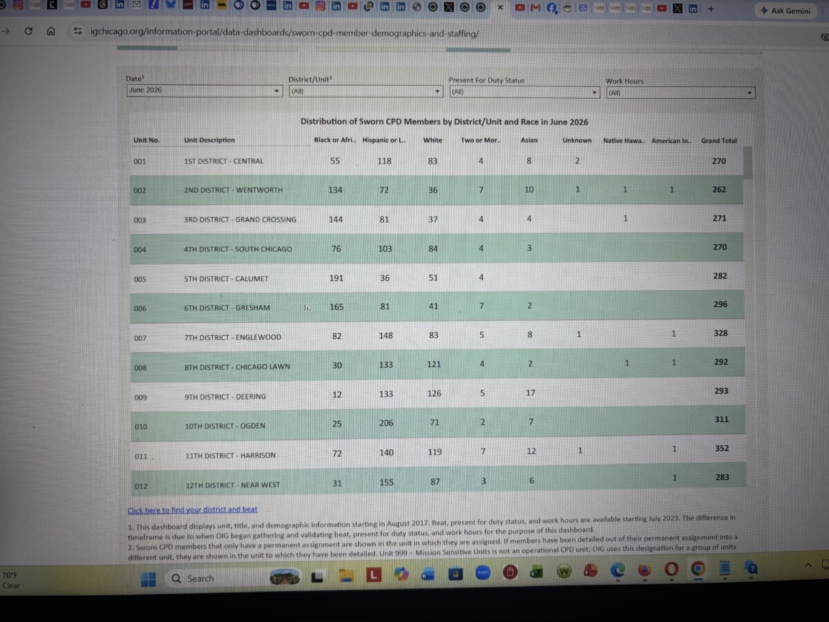829x622 pixels.
Task: Switch to the Gmail tab
Action: pyautogui.click(x=535, y=8)
